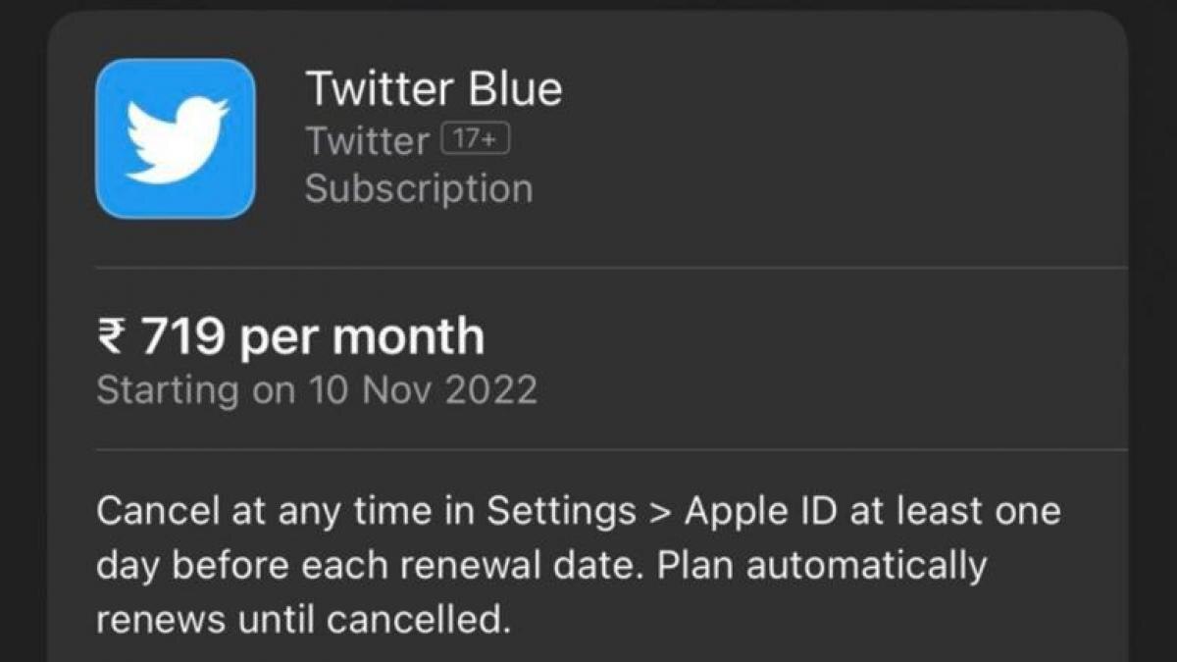Click the Subscription label under Twitter

419,187
